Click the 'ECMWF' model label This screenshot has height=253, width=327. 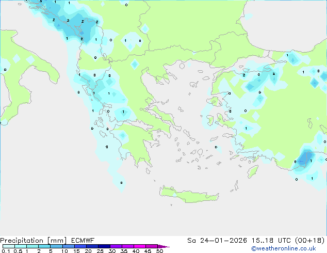coord(83,241)
